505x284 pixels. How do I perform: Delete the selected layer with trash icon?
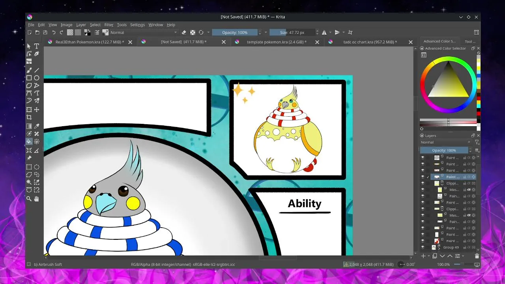coord(477,256)
